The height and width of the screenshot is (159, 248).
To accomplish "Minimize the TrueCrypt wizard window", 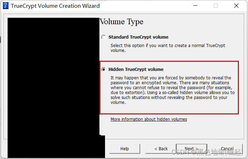I will point(195,6).
